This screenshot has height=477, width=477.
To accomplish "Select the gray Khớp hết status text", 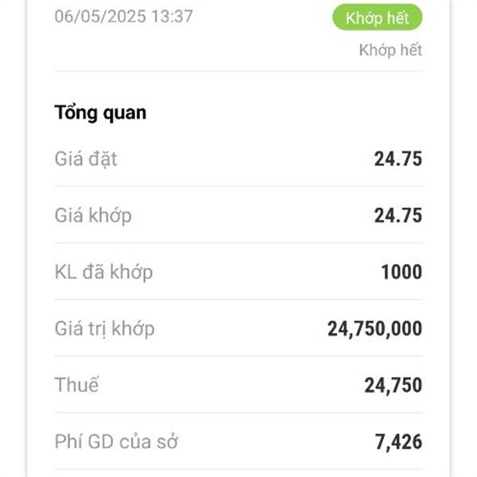I will (x=390, y=50).
